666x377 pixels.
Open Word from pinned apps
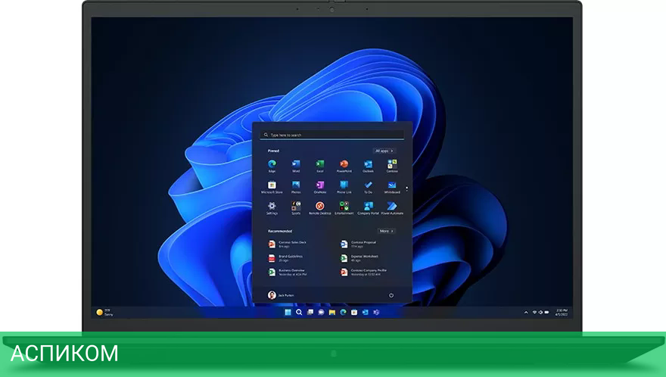(296, 165)
